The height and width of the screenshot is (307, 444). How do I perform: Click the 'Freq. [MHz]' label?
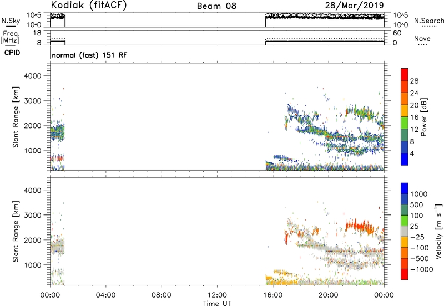[x=11, y=38]
